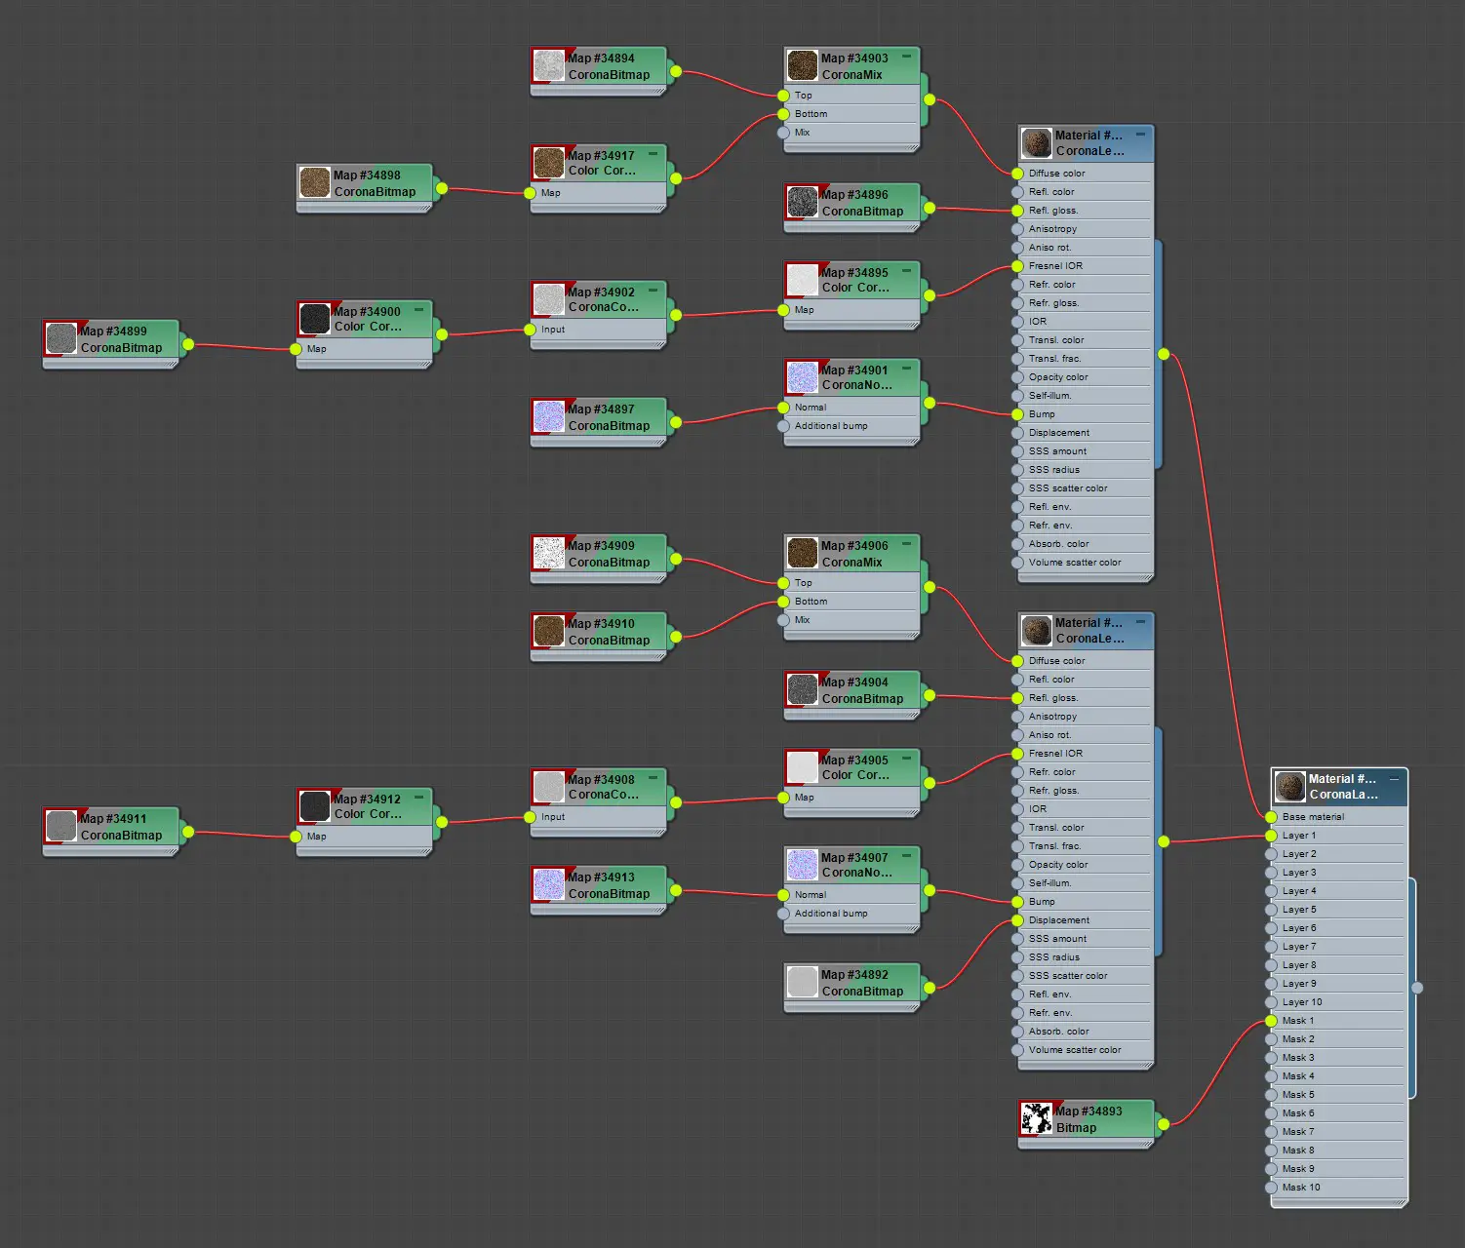This screenshot has width=1465, height=1248.
Task: Click Additional bump socket on Map #34901
Action: point(783,426)
